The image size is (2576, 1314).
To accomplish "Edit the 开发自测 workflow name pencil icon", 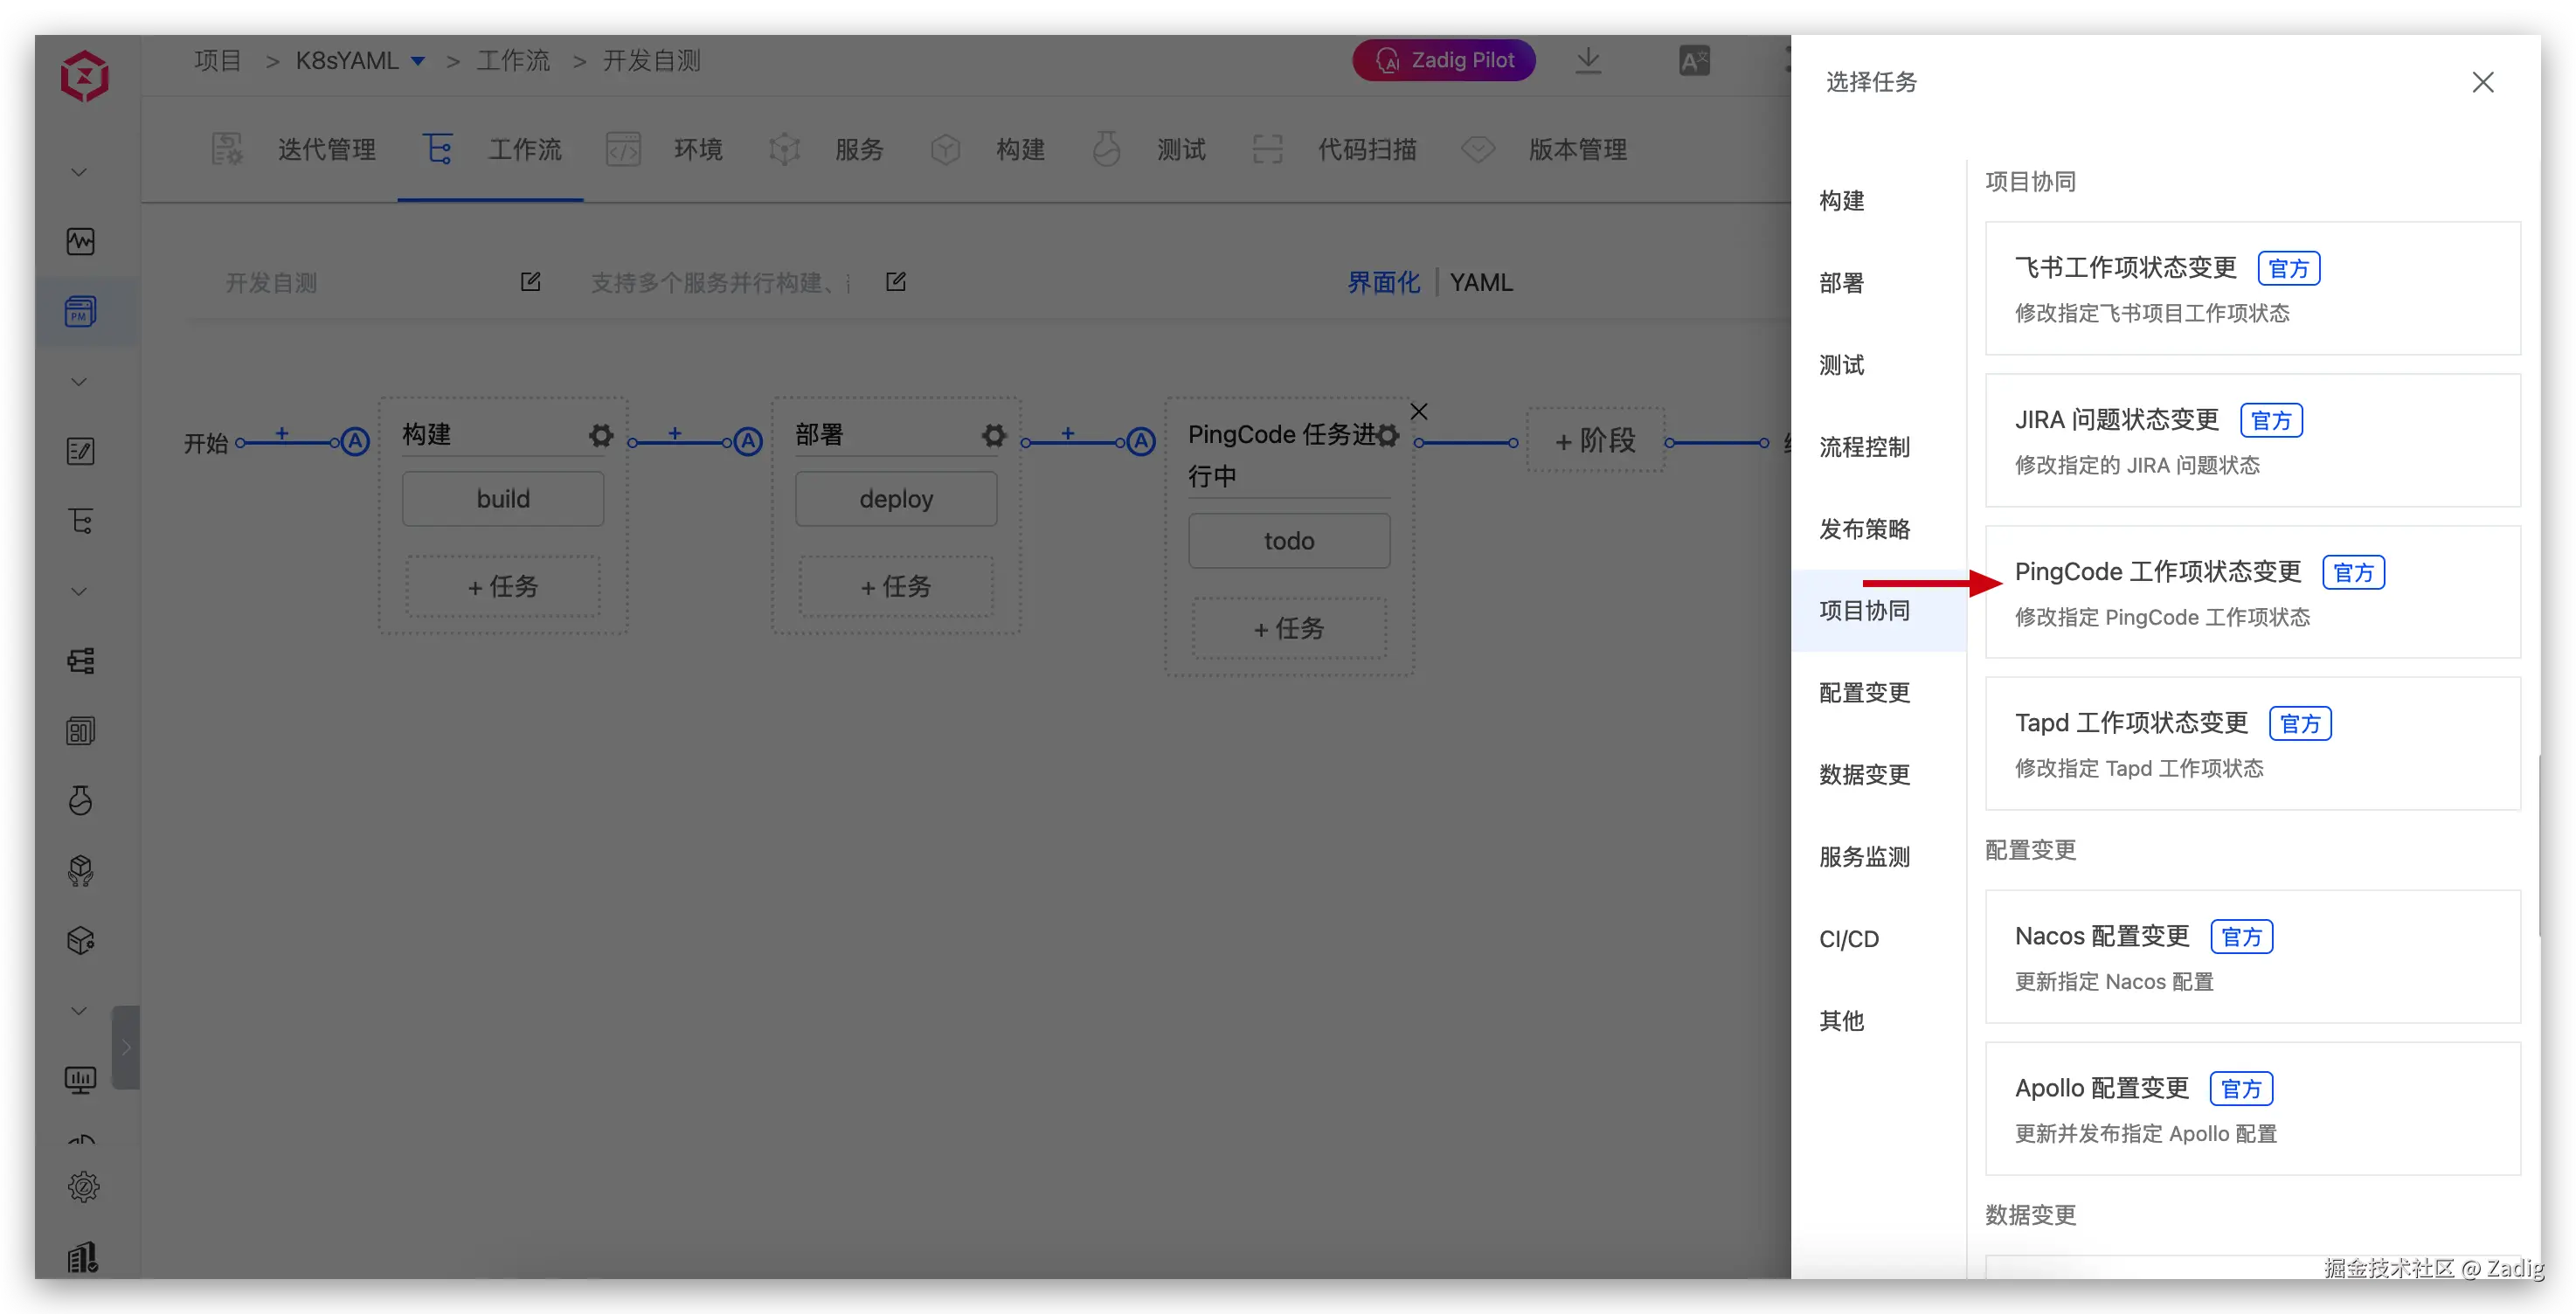I will (x=530, y=282).
